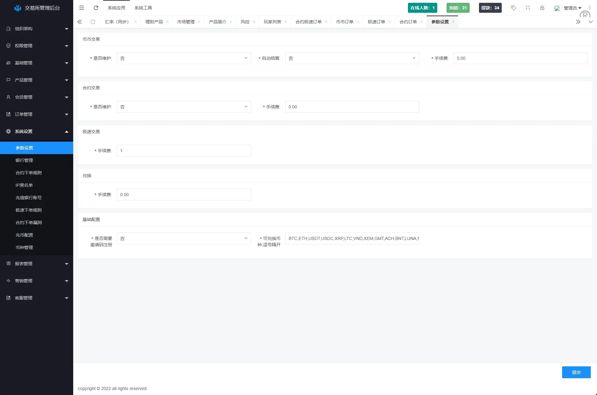Image resolution: width=597 pixels, height=395 pixels.
Task: 打开银行管理设置页
Action: (x=24, y=160)
